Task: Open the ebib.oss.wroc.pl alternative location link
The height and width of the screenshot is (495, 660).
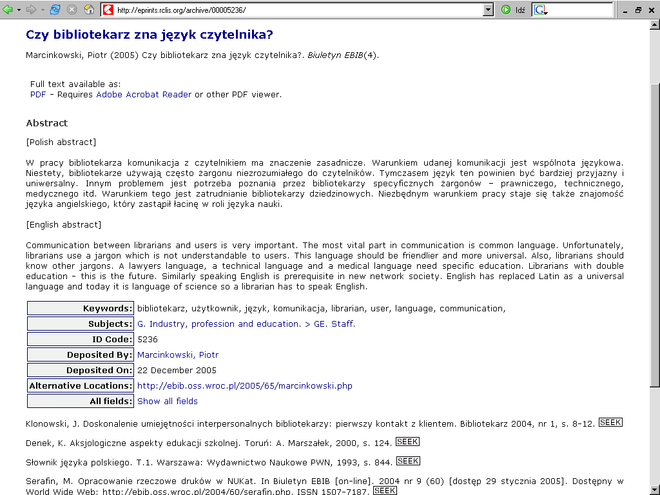Action: click(x=245, y=386)
